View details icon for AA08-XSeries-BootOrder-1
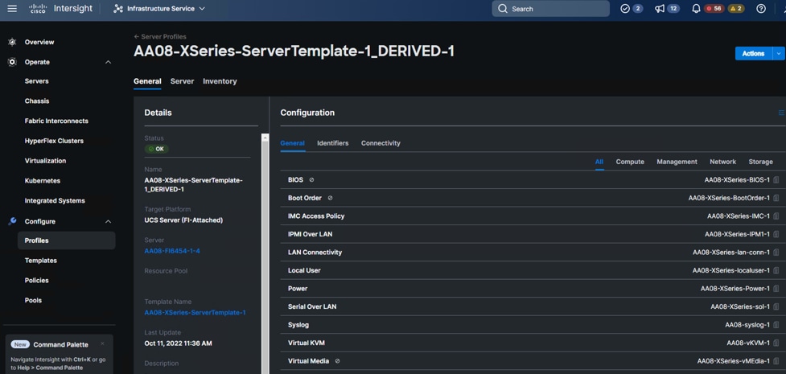Image resolution: width=786 pixels, height=374 pixels. coord(776,198)
